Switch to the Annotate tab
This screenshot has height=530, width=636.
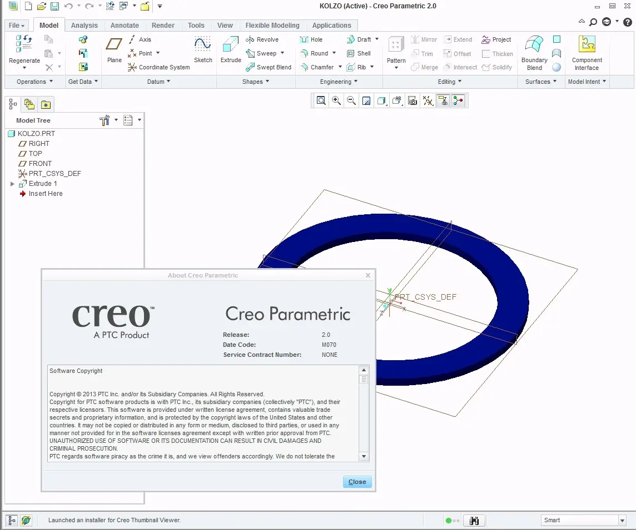(125, 25)
